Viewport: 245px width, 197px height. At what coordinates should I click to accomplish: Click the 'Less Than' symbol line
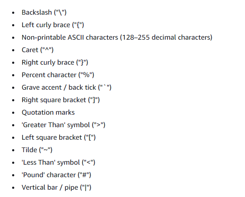click(58, 163)
